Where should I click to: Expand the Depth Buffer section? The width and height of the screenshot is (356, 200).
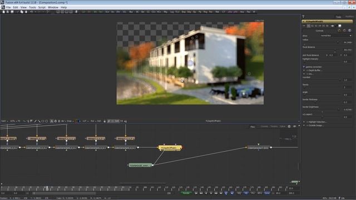tap(304, 71)
